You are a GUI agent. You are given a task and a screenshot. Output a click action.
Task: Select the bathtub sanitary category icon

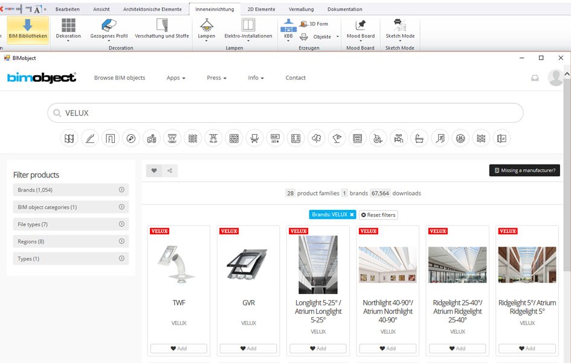pos(419,139)
